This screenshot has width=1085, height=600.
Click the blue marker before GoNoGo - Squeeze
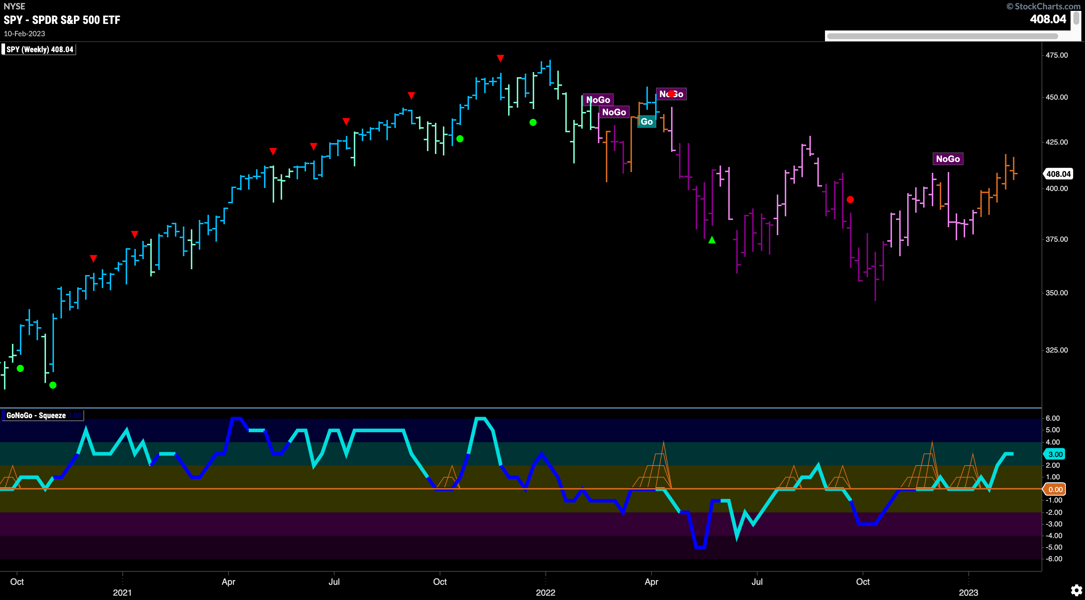coord(3,416)
